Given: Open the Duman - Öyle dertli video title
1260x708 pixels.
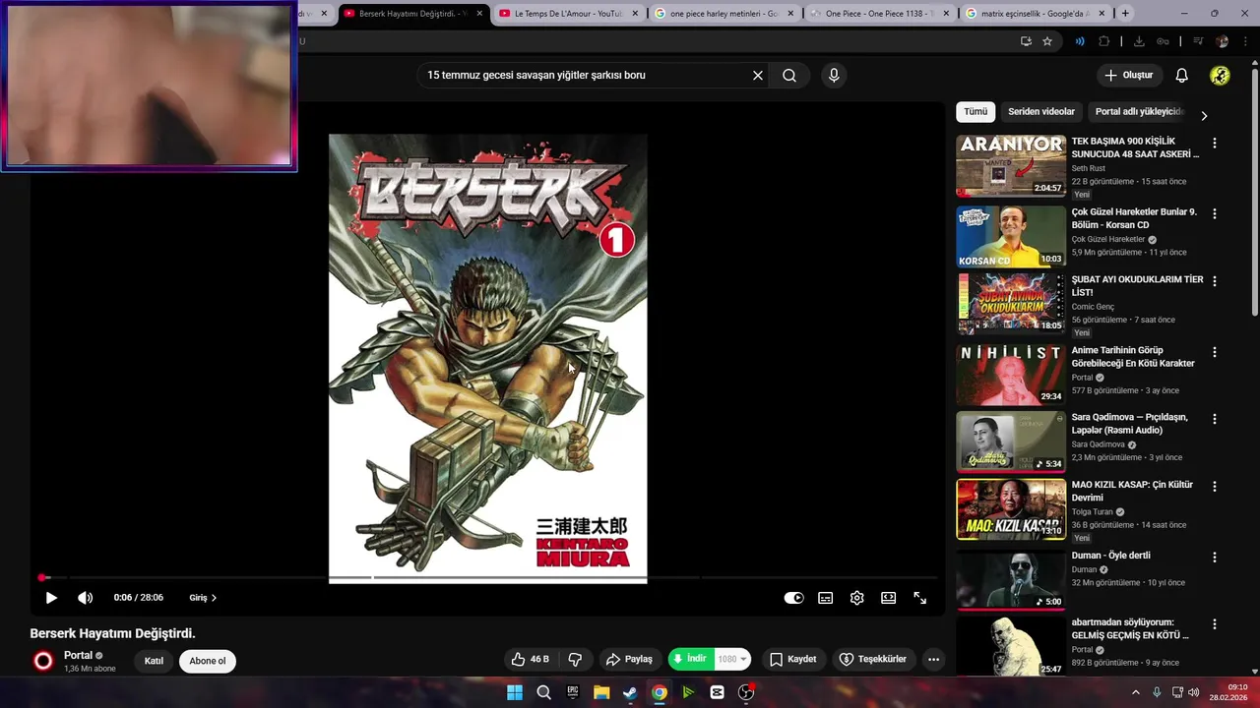Looking at the screenshot, I should 1110,556.
